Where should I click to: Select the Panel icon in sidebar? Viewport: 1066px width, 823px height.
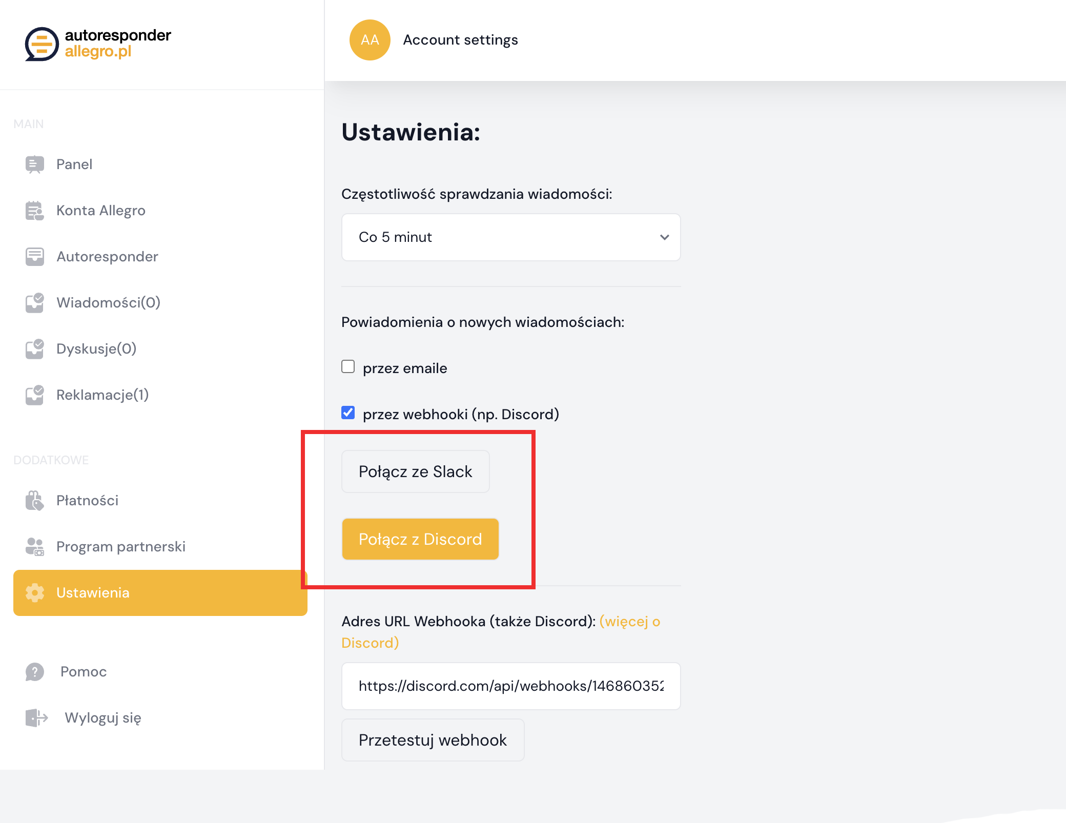[x=34, y=164]
